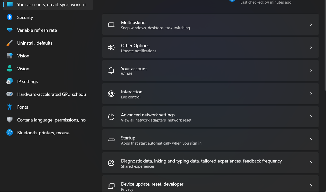Click the Multitasking title text
The image size is (326, 192).
click(133, 23)
